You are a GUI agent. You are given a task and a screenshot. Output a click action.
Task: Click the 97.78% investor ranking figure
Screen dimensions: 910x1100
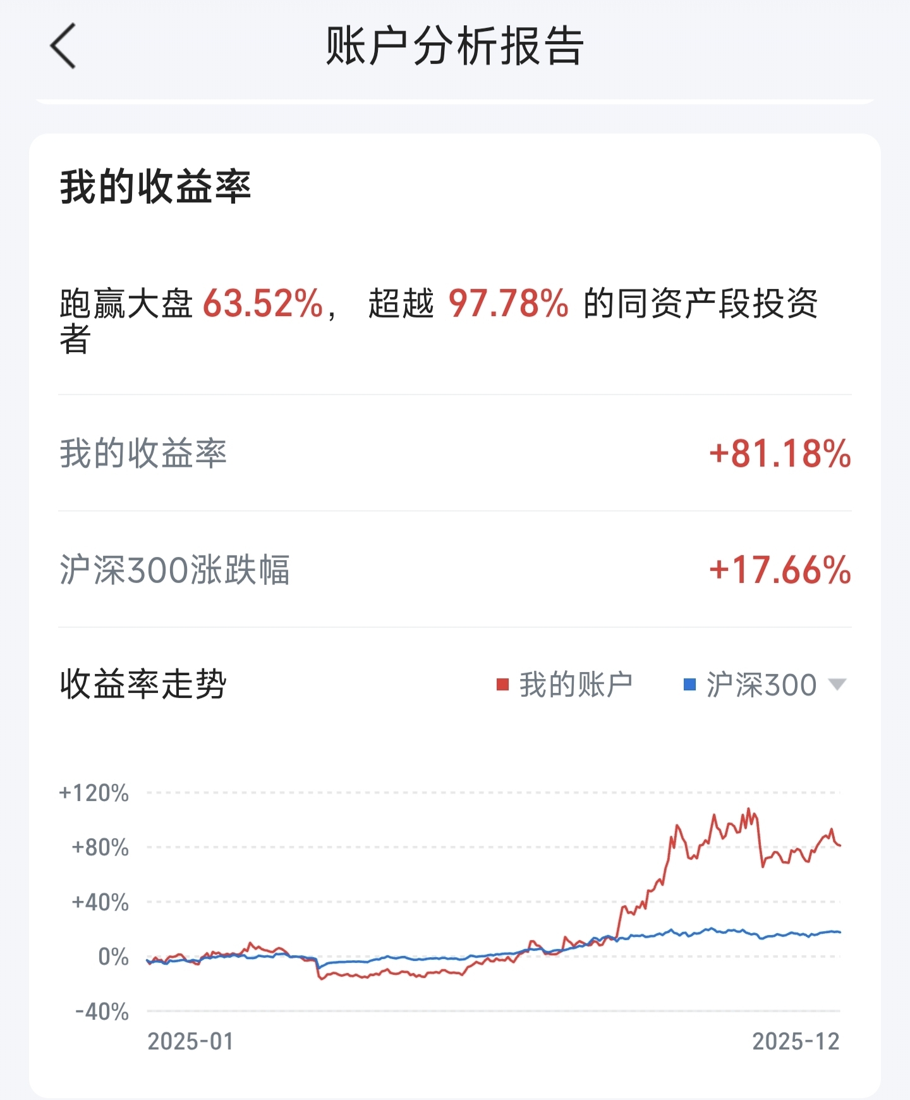point(508,303)
